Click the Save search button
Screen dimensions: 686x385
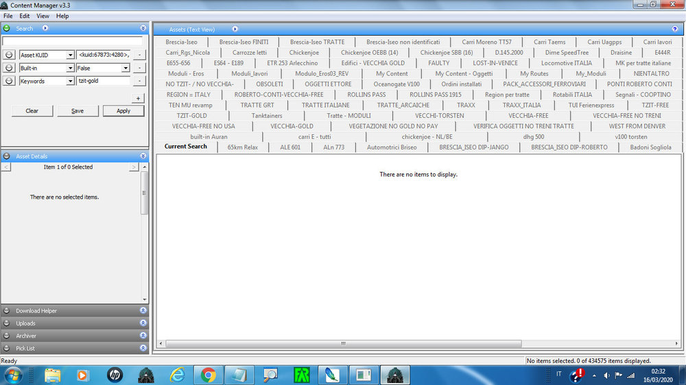pos(78,111)
